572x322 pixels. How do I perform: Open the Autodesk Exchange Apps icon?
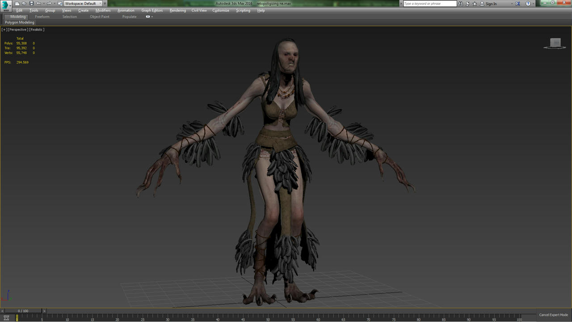pyautogui.click(x=518, y=4)
